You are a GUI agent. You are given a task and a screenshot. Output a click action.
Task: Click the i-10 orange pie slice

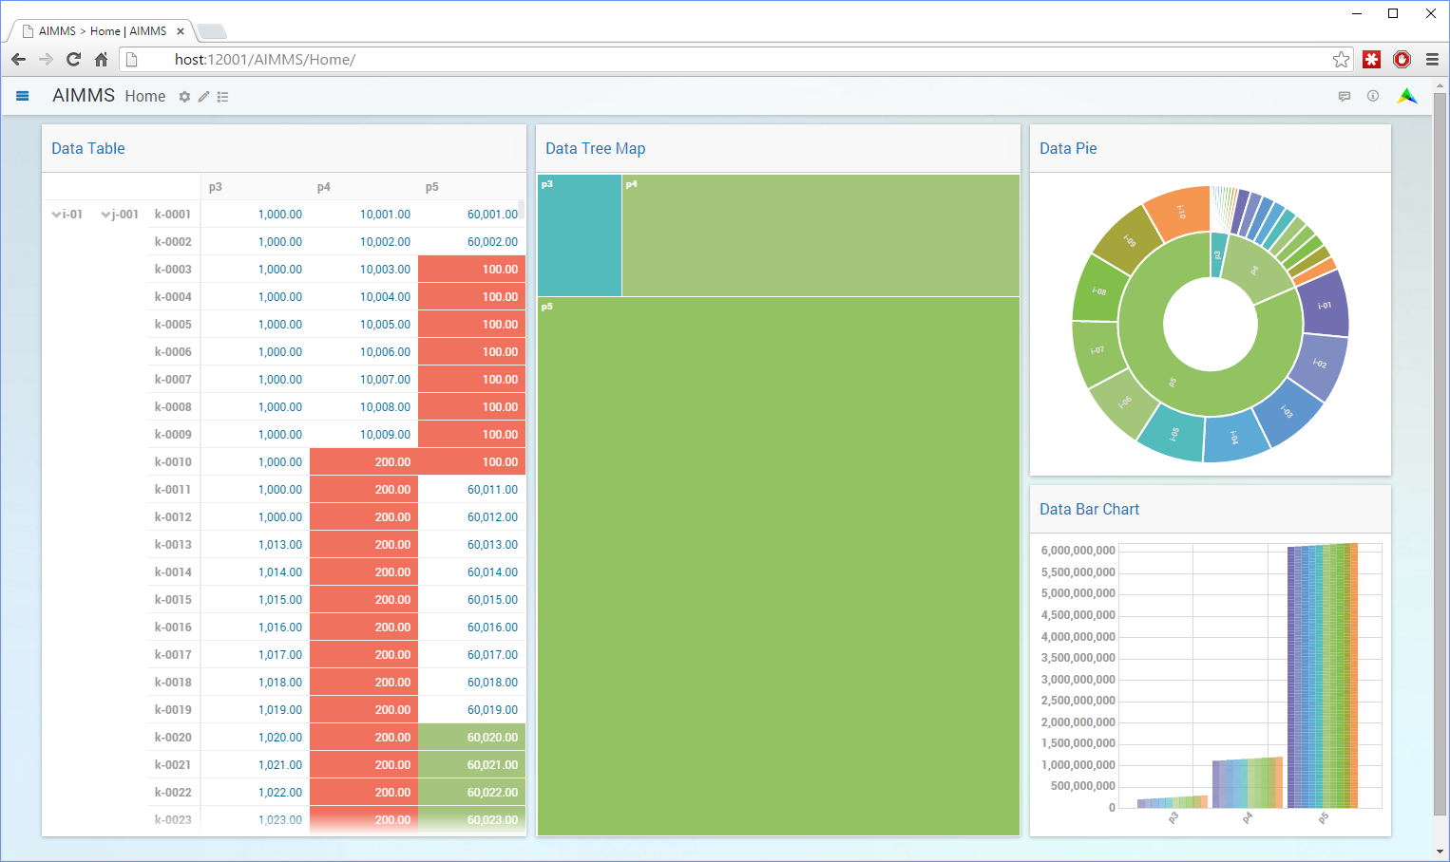click(1179, 211)
